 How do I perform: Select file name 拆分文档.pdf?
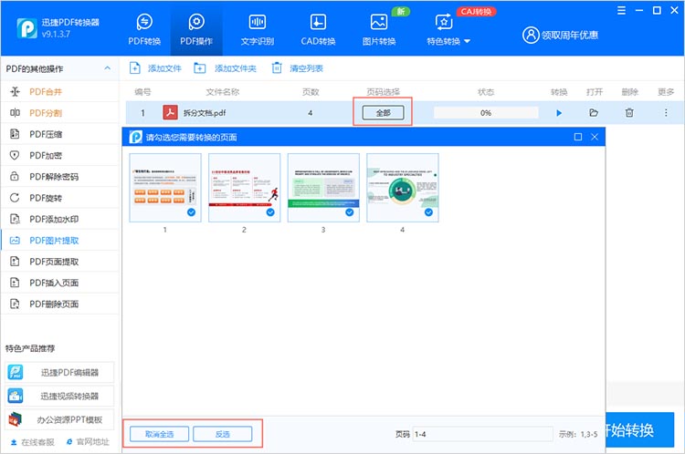[205, 113]
